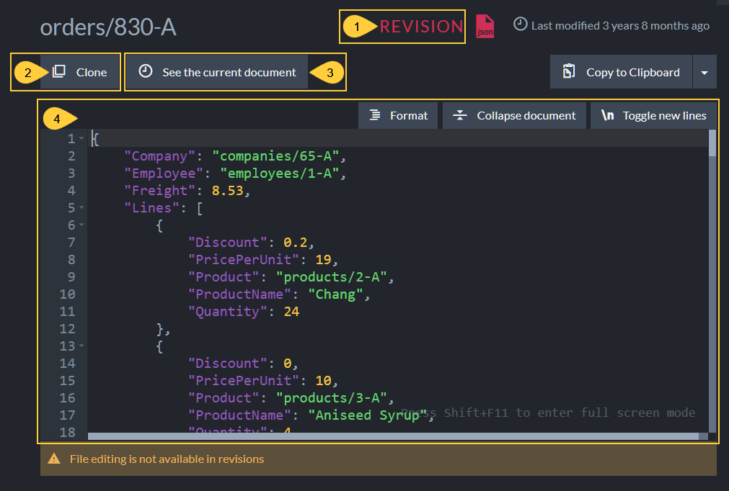Click the "Aniseed Syrup" value

click(x=367, y=415)
